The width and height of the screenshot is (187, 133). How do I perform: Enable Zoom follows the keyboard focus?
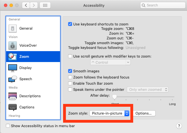pyautogui.click(x=70, y=77)
